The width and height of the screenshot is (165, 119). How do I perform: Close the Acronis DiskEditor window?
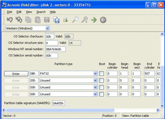click(161, 5)
